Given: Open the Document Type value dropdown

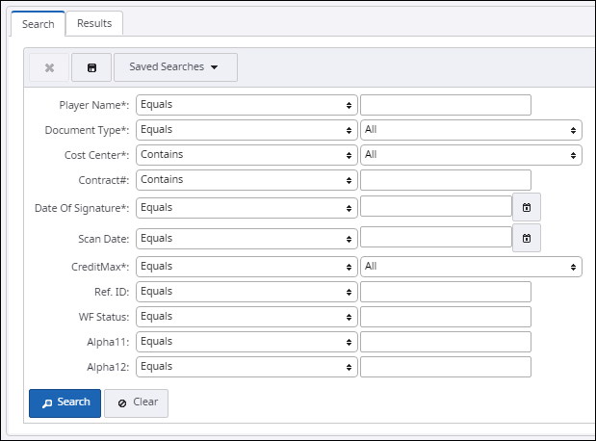Looking at the screenshot, I should [x=471, y=130].
